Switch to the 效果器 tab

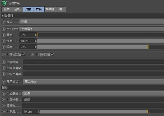tap(50, 9)
